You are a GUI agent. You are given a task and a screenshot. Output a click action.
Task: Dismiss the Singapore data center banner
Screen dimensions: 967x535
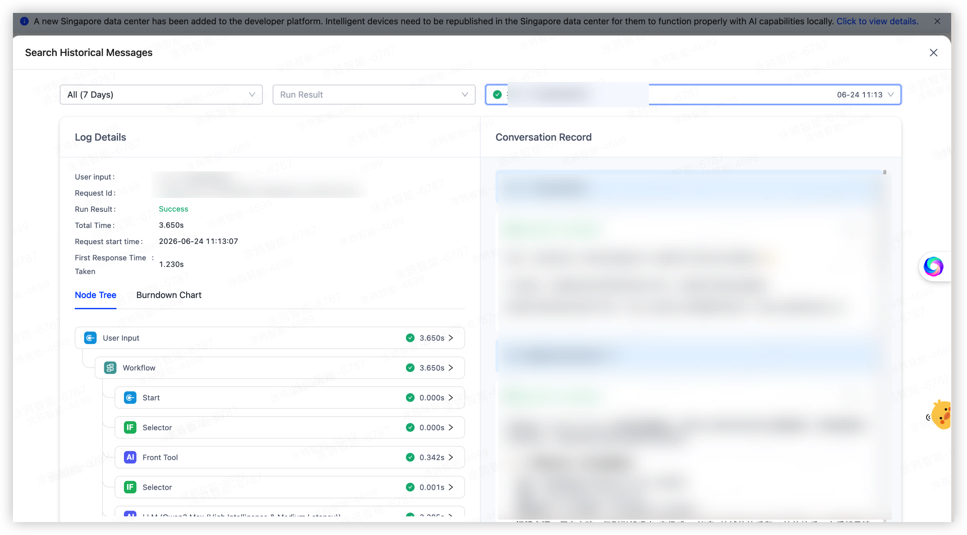937,22
